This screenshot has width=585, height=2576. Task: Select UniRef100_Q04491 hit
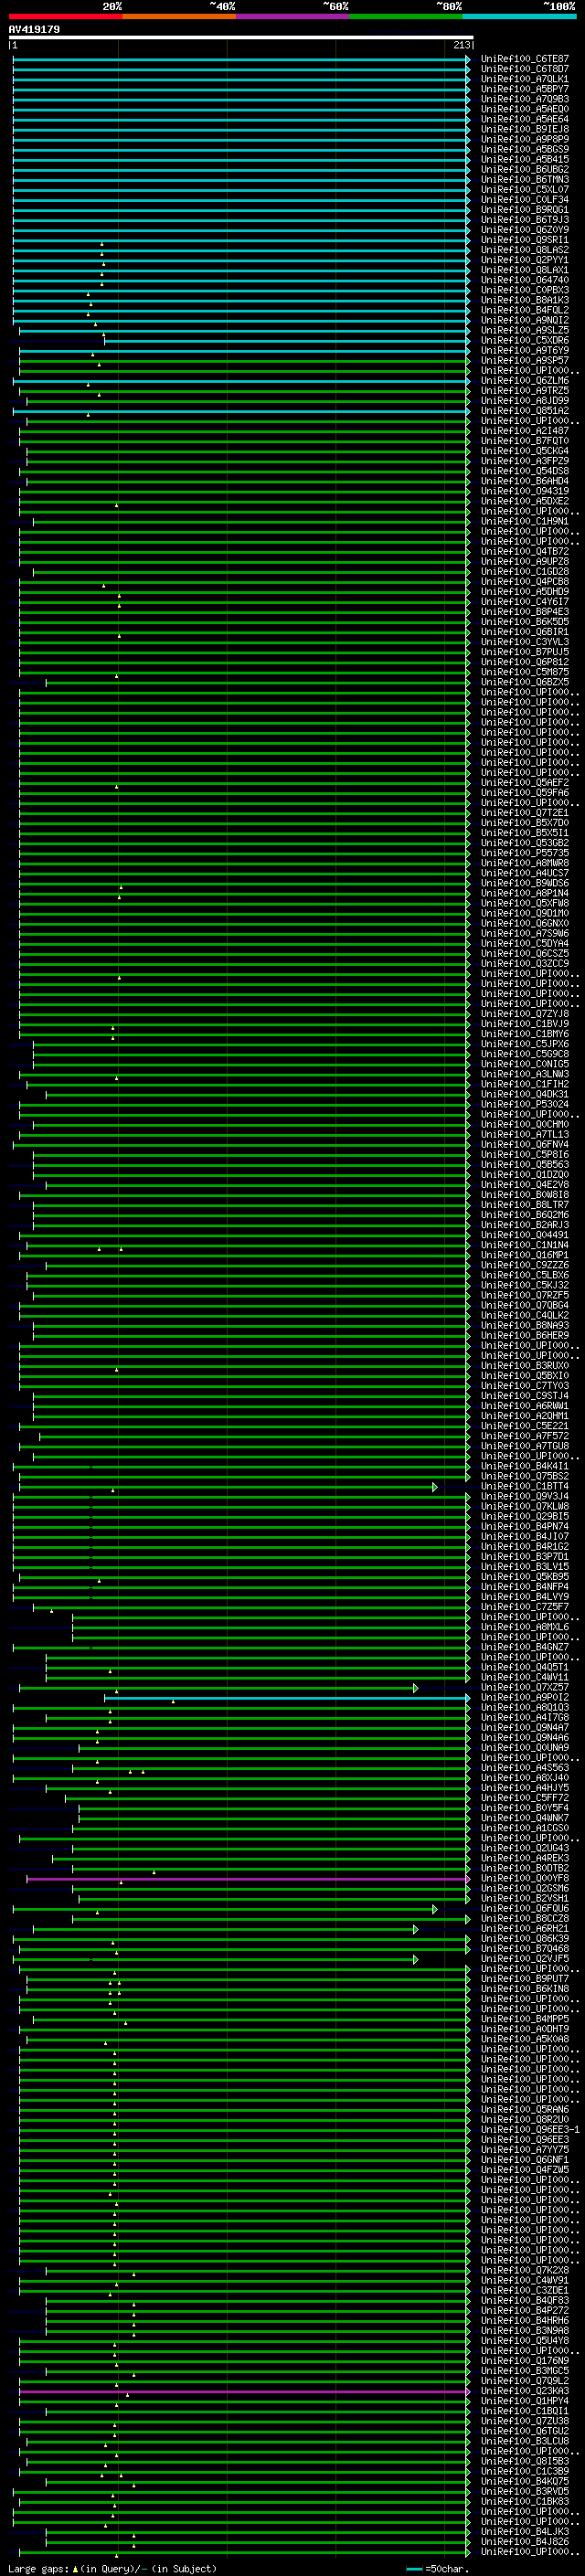[x=525, y=1235]
